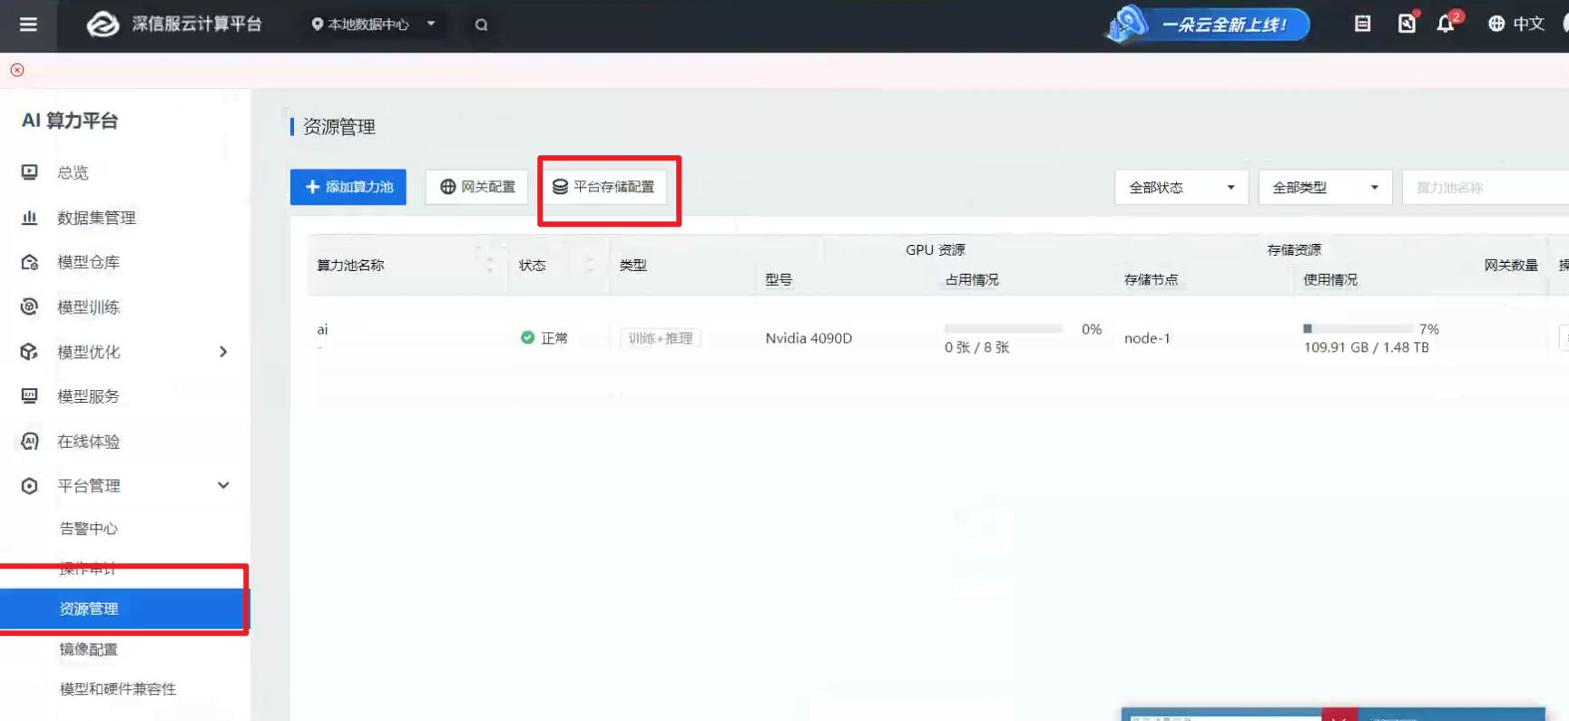
Task: Open the 全部类型 type dropdown
Action: point(1325,188)
